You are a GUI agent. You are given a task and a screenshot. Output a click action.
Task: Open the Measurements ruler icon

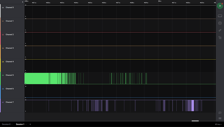(220, 30)
